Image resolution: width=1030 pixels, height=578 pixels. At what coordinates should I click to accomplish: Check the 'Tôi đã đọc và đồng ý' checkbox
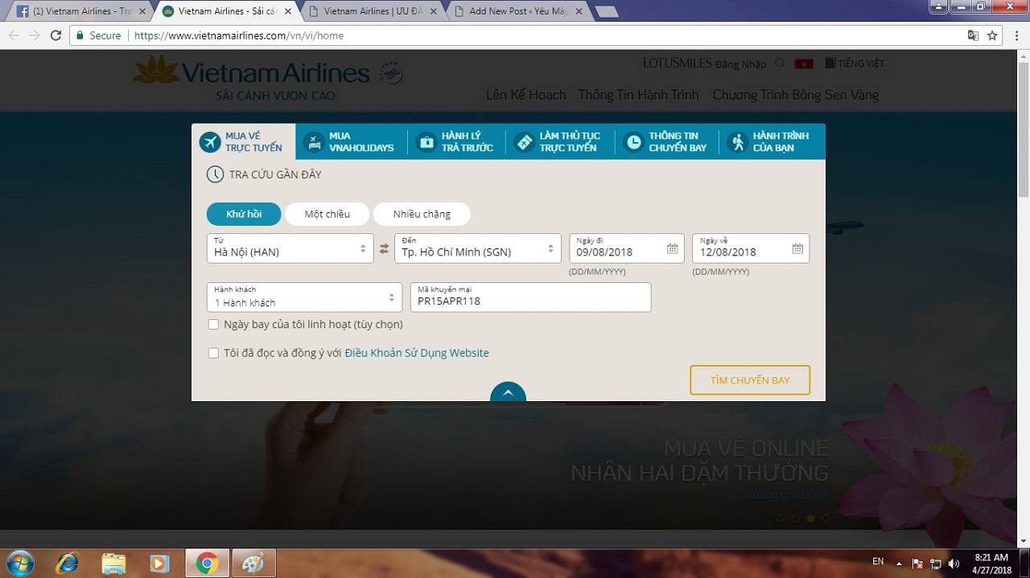coord(213,353)
